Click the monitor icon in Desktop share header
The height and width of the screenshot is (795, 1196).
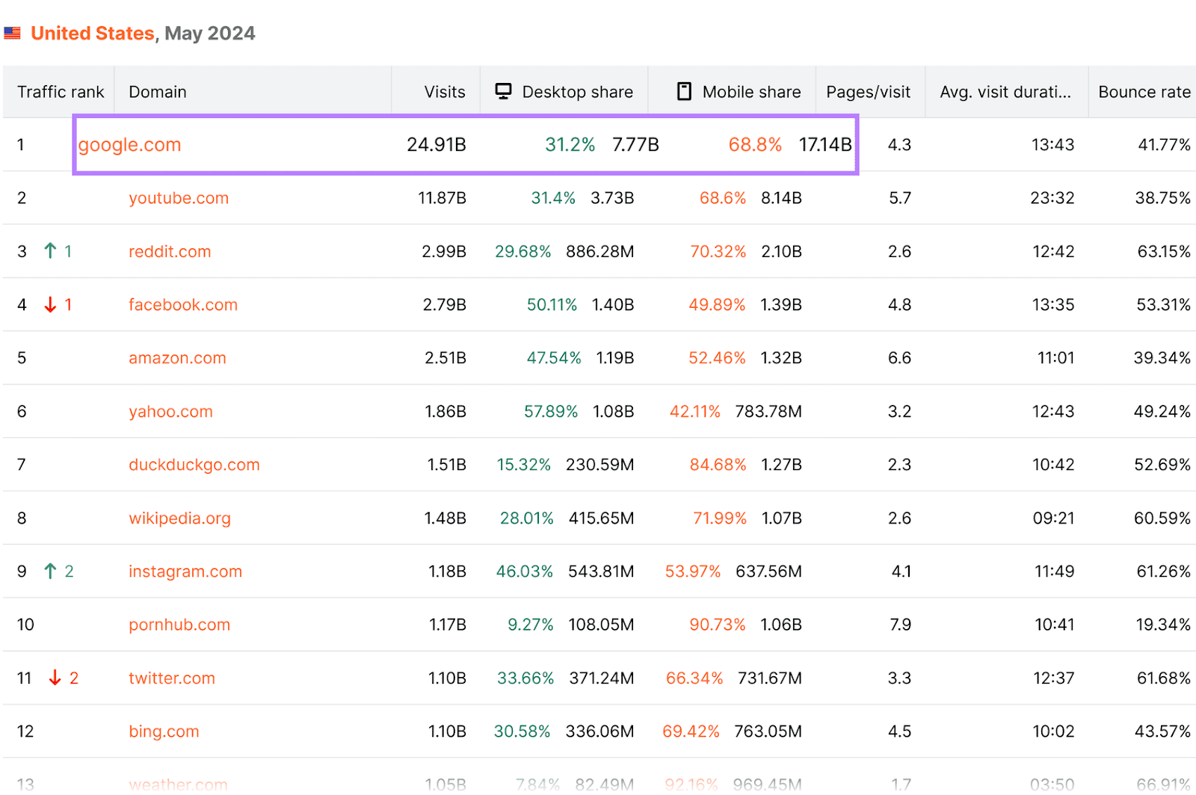click(x=503, y=90)
